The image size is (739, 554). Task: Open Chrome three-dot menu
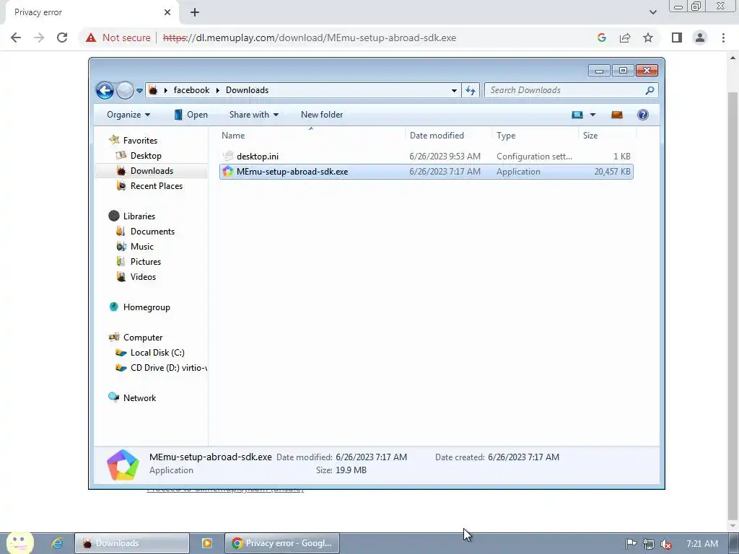(x=723, y=38)
